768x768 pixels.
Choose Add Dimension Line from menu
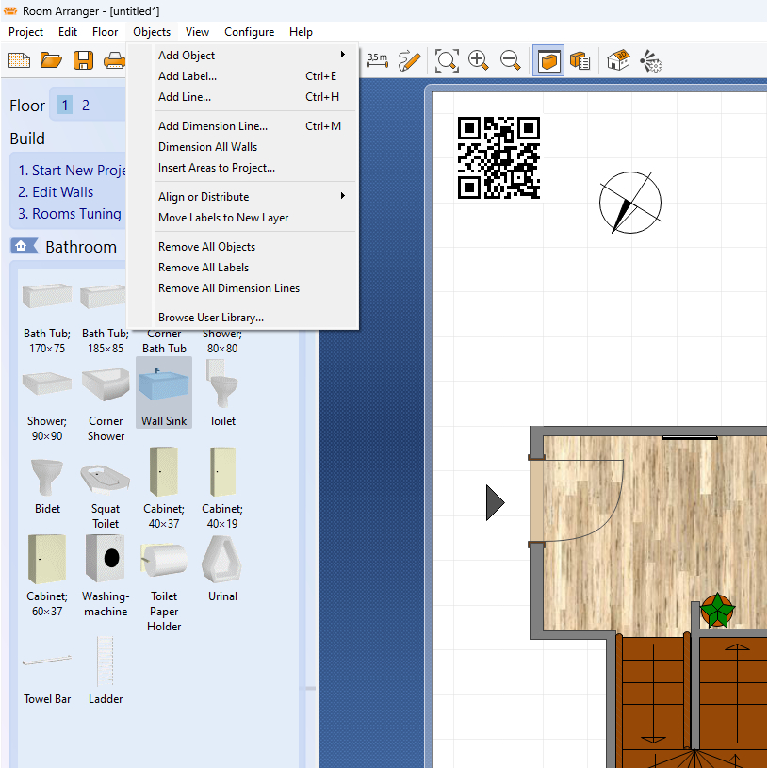pyautogui.click(x=213, y=126)
